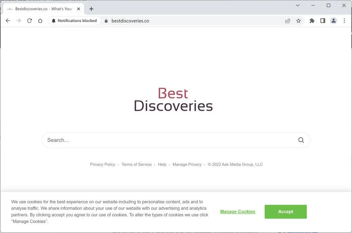Screen dimensions: 352x233
Task: Share this page using share icon
Action: pos(287,21)
